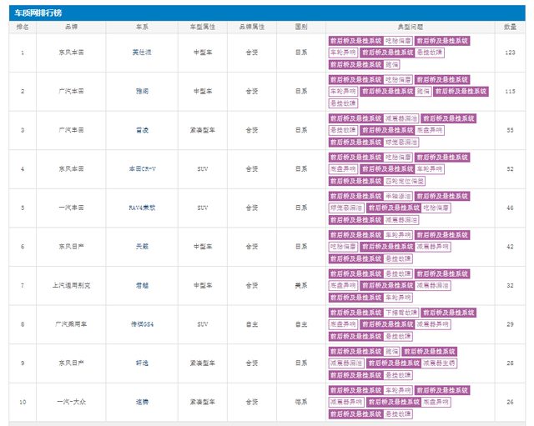Click the complaint count 46
This screenshot has height=426, width=534.
click(x=510, y=208)
